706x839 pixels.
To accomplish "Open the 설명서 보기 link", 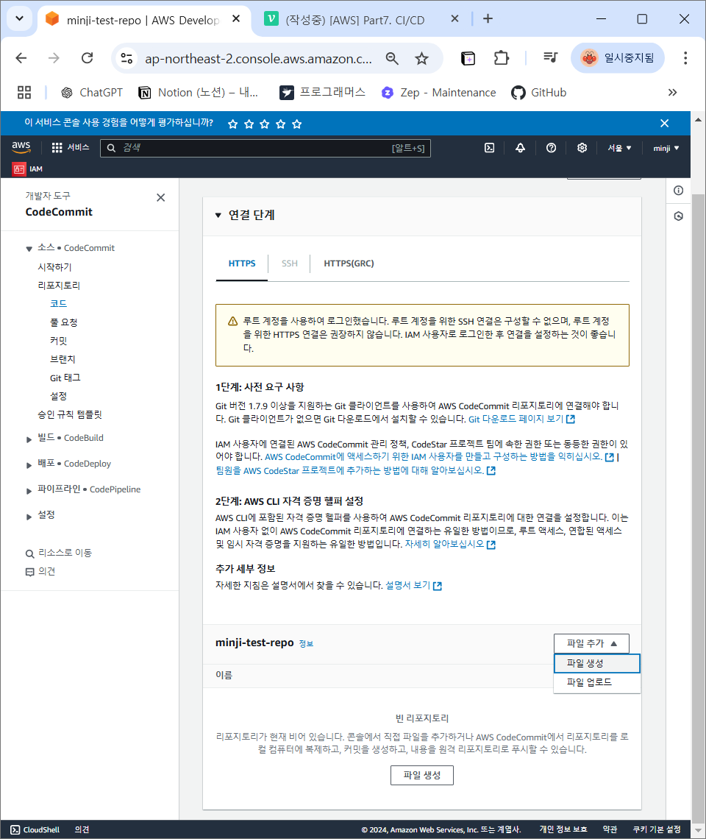I will coord(413,585).
